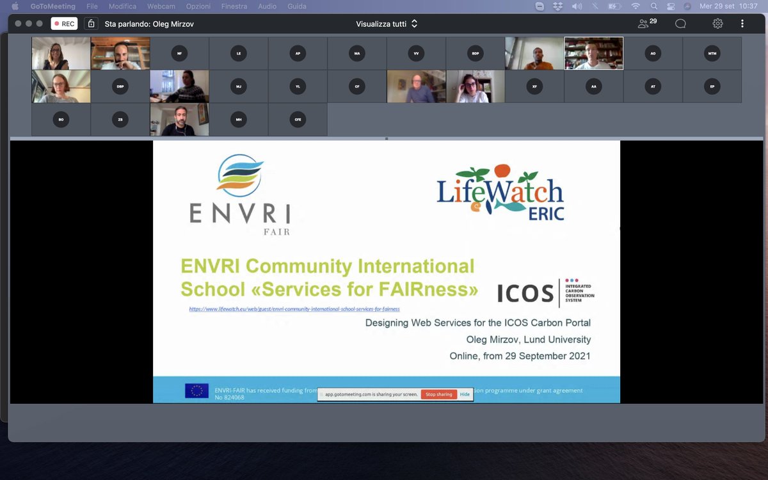Open the lifewatch.eu link on the slide
The image size is (768, 480).
pyautogui.click(x=294, y=309)
